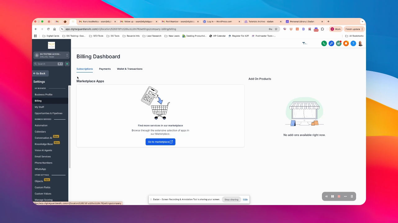Click the Hide link in sharing bar
Viewport: 398px width, 223px height.
(x=245, y=199)
